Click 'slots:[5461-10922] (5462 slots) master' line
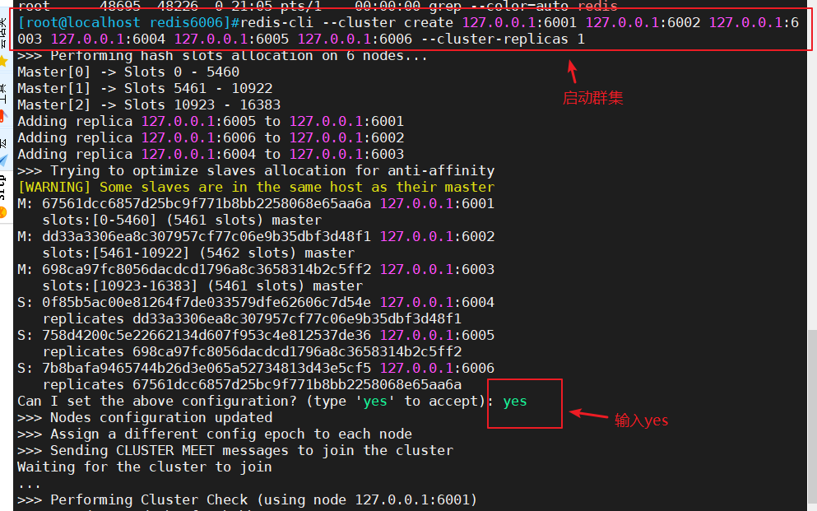This screenshot has height=511, width=817. pyautogui.click(x=198, y=253)
